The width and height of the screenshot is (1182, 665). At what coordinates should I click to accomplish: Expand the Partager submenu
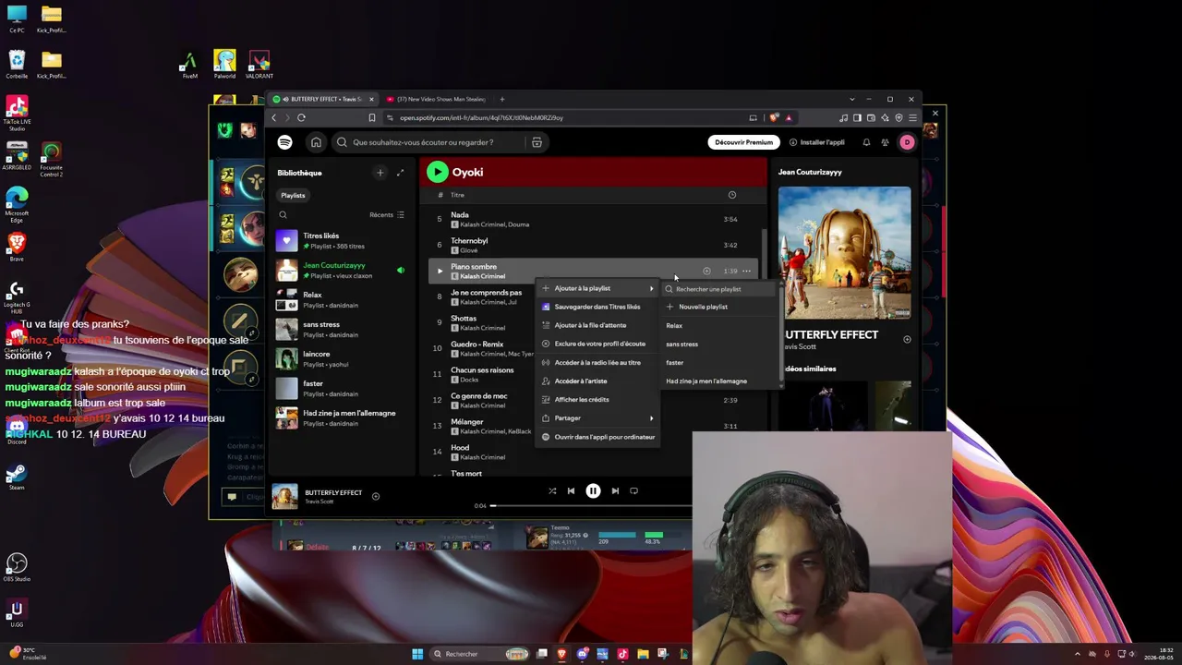coord(598,418)
